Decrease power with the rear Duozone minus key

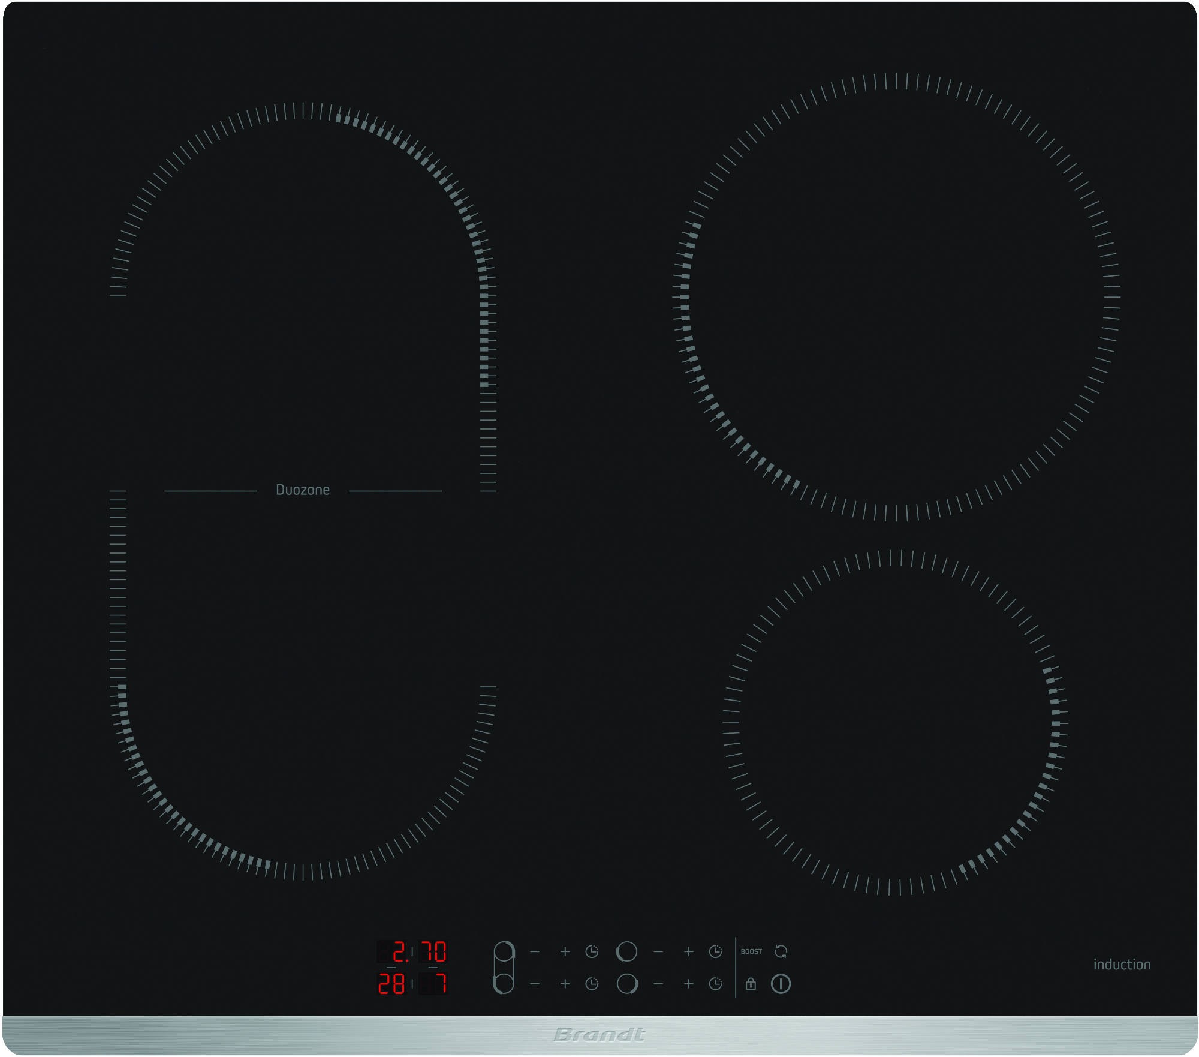[x=535, y=951]
